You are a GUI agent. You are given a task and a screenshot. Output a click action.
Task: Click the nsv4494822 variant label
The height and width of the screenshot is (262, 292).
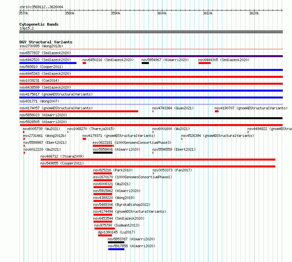pos(270,129)
